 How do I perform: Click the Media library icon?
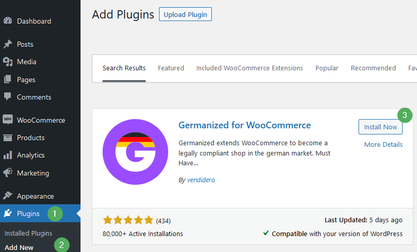(8, 62)
